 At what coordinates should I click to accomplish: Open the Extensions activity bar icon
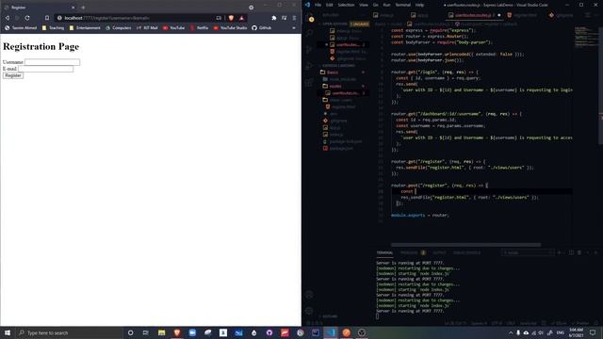pyautogui.click(x=310, y=82)
